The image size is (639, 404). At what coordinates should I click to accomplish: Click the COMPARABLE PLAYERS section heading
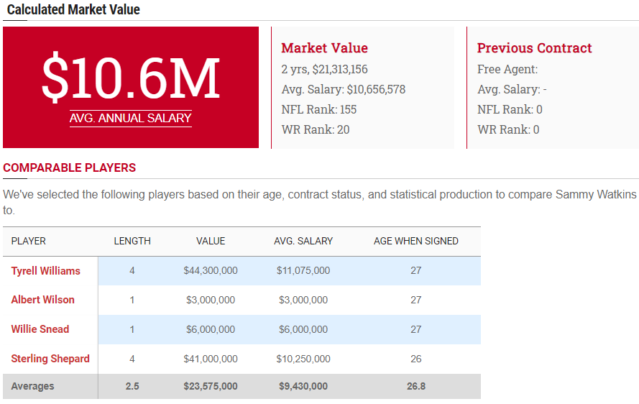tap(70, 167)
